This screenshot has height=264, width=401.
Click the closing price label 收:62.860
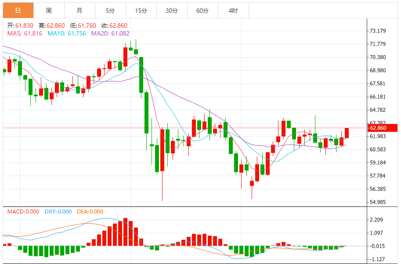(x=114, y=25)
